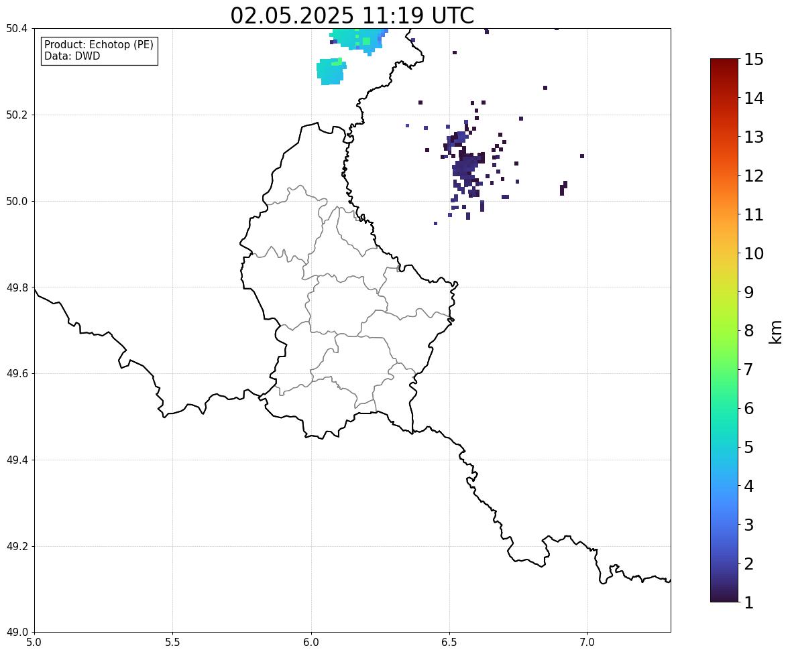
Task: Click the cyan echo cell near 50.3 north
Action: (x=331, y=71)
